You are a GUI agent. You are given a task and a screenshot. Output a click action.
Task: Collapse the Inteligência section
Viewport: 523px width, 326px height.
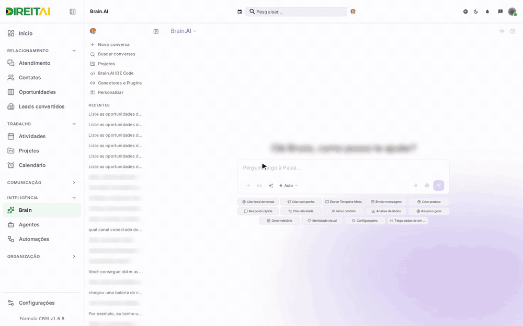coord(74,198)
